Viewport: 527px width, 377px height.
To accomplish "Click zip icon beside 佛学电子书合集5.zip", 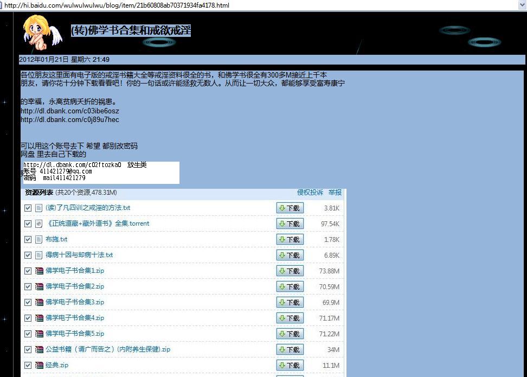I will pos(39,334).
